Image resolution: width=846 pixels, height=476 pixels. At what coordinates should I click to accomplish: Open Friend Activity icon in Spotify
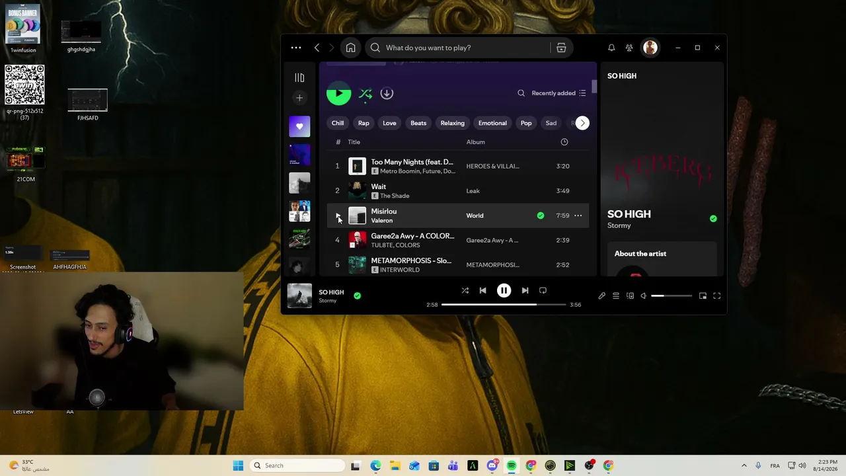click(x=629, y=48)
